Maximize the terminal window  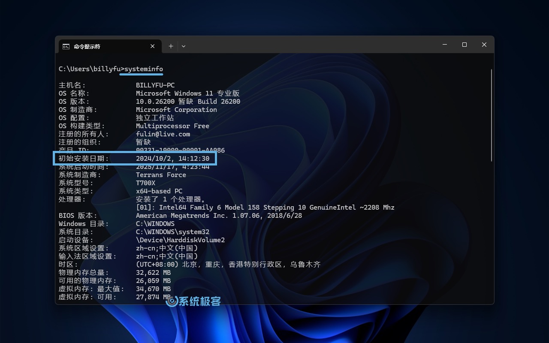point(464,45)
